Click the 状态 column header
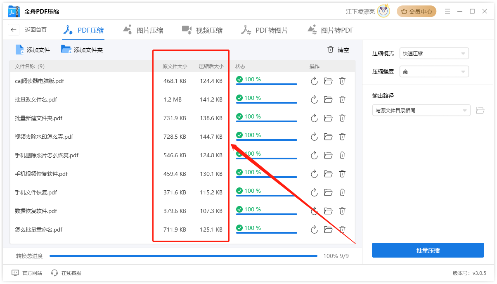 240,66
